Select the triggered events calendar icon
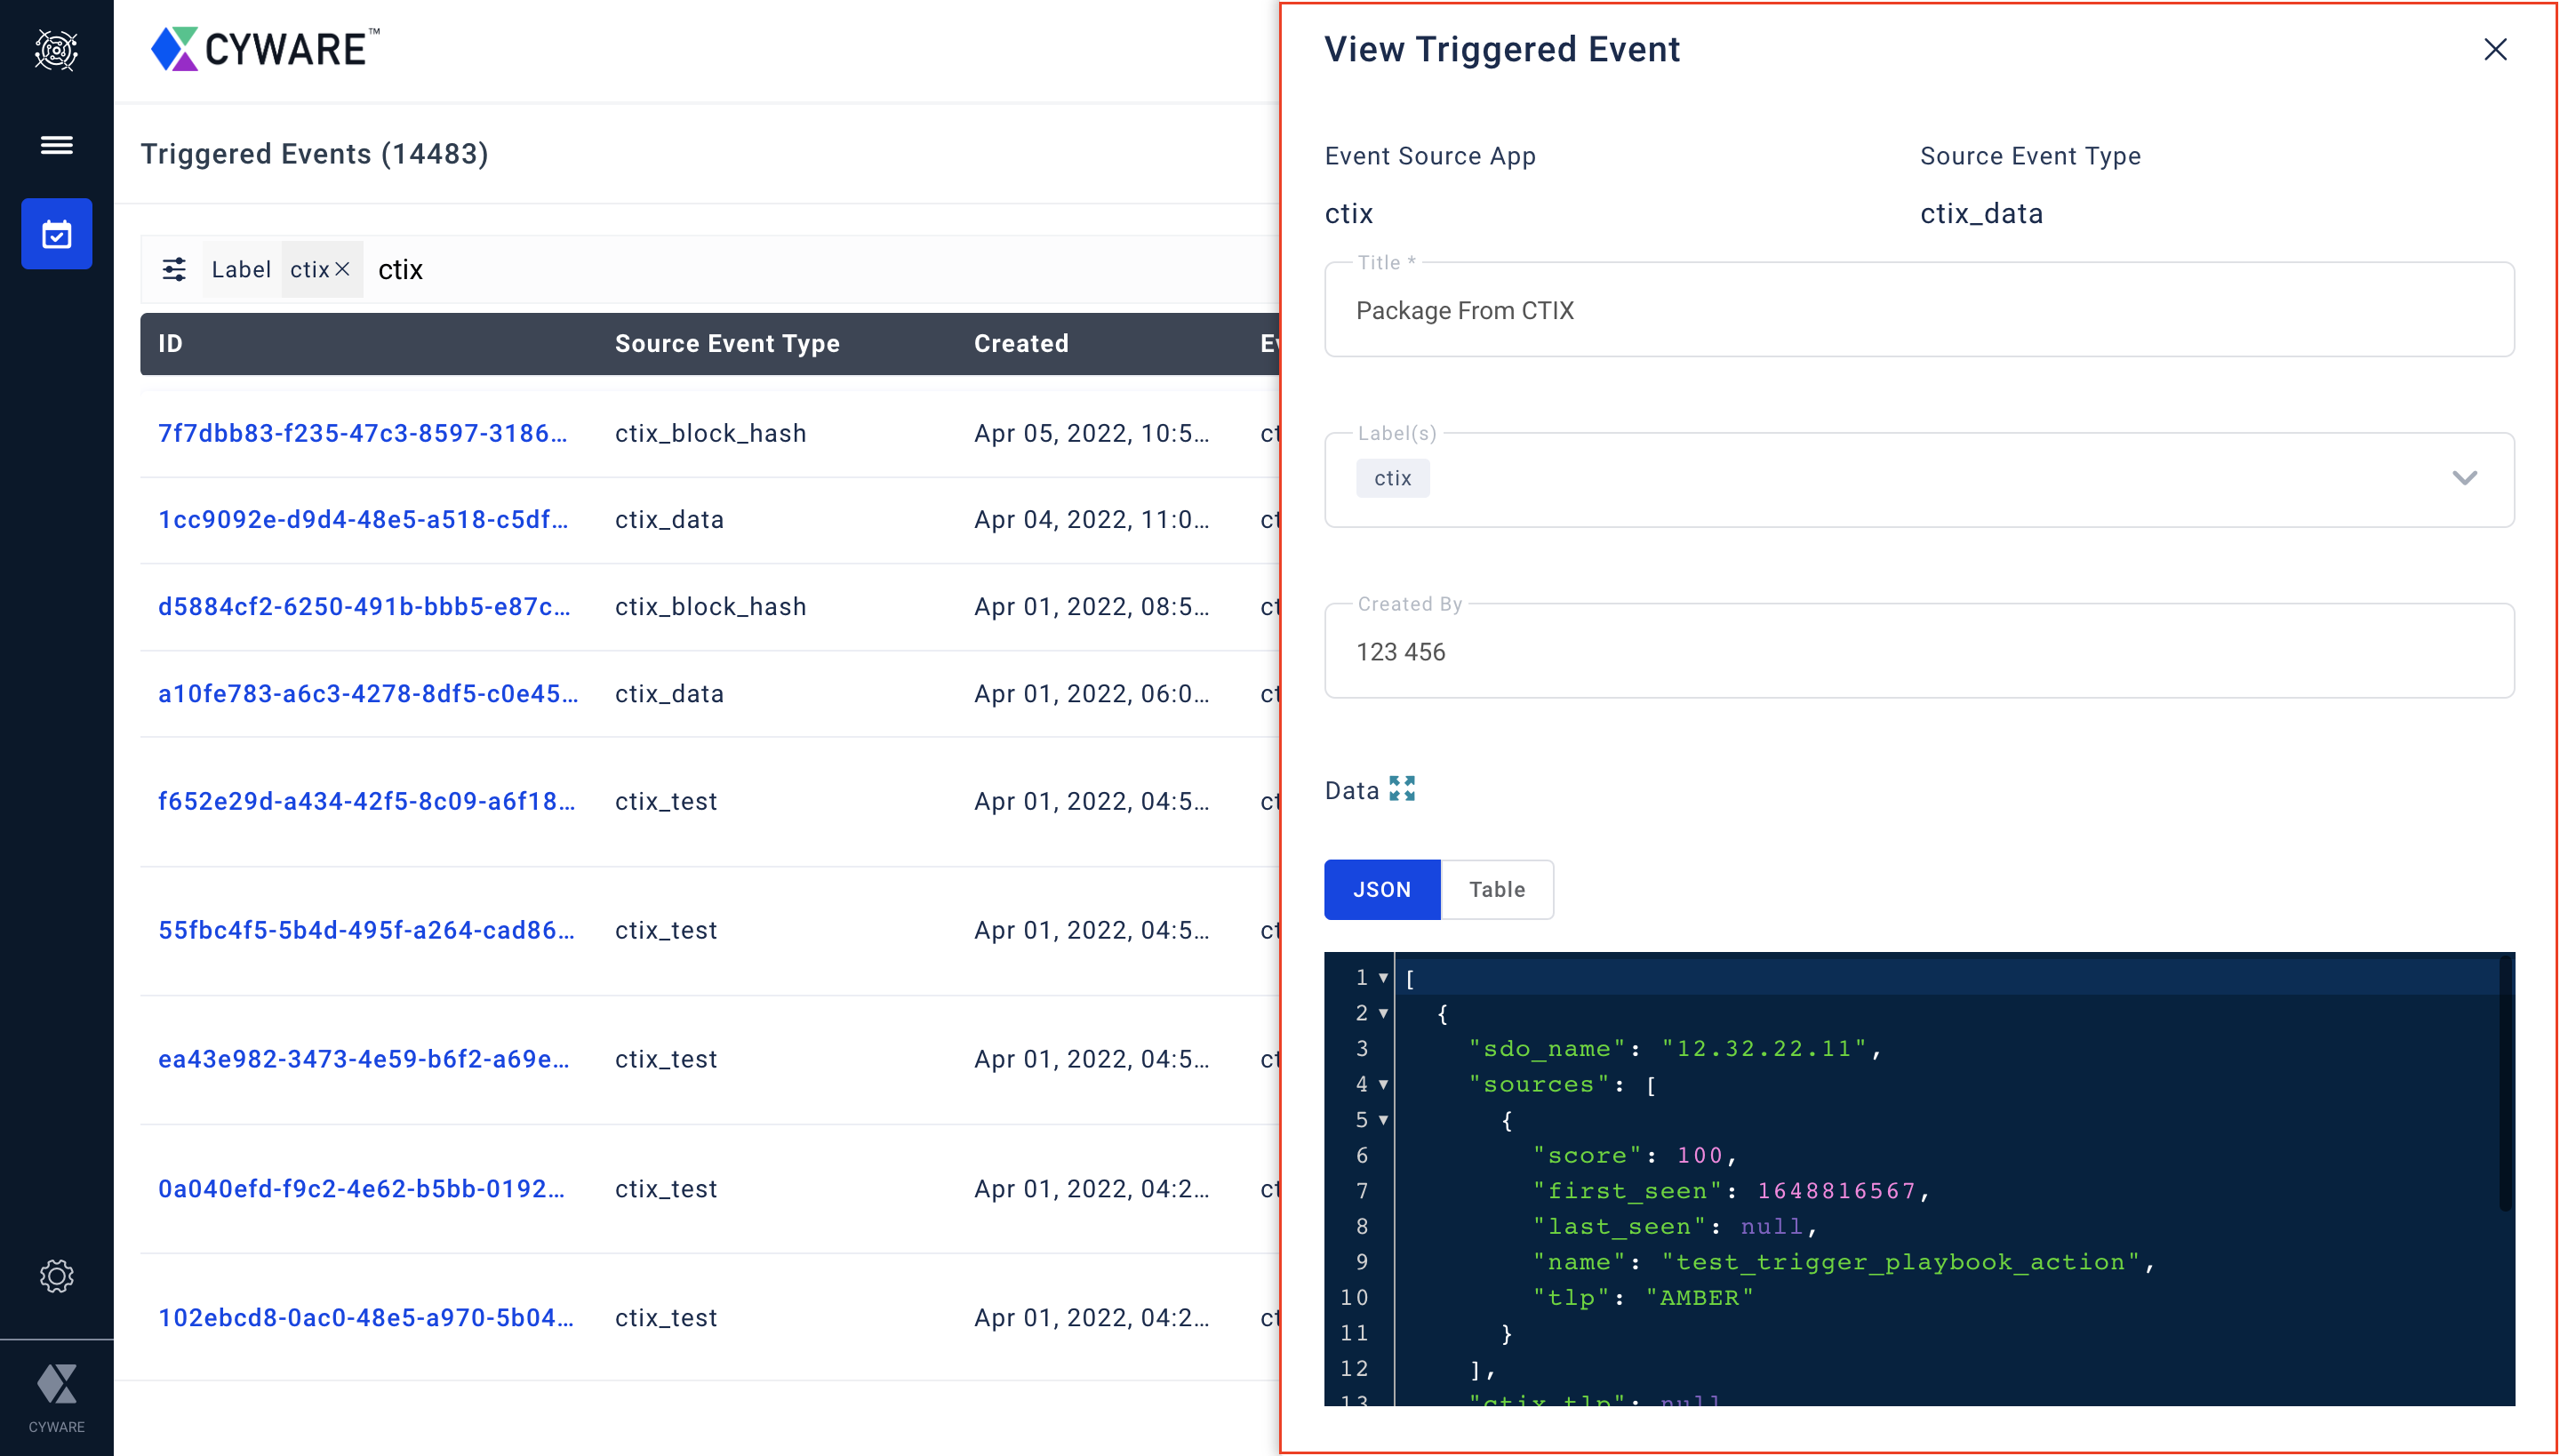This screenshot has width=2560, height=1456. (56, 234)
